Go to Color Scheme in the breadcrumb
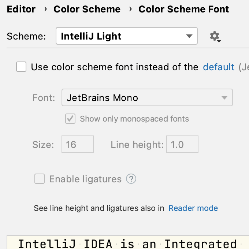The height and width of the screenshot is (249, 249). (87, 9)
